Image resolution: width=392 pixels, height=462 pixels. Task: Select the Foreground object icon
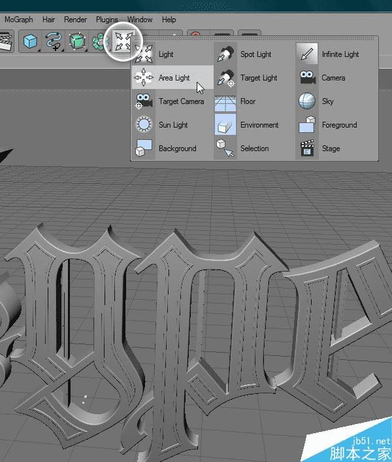(x=307, y=124)
